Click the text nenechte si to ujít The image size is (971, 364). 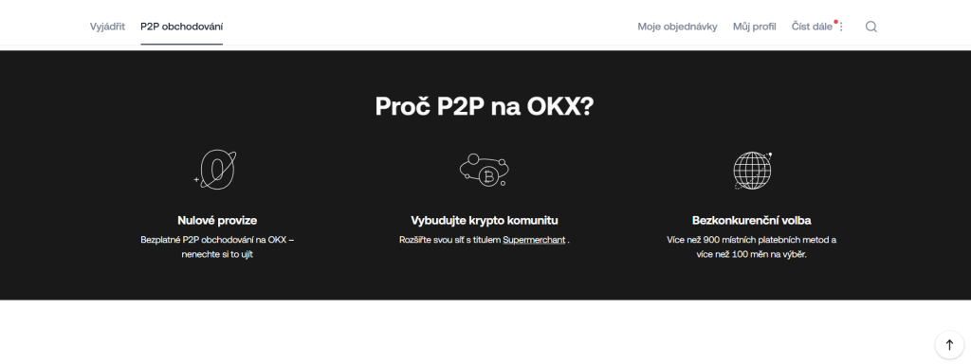[217, 255]
